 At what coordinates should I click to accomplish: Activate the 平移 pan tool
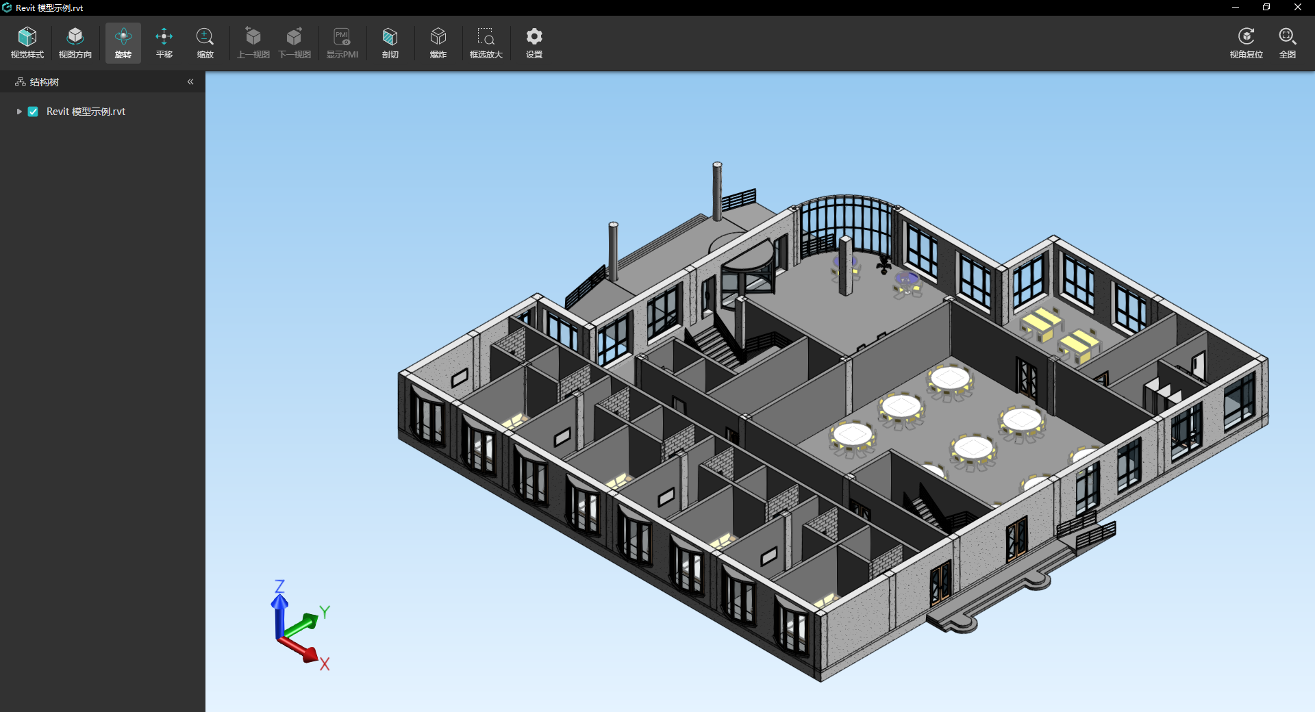(x=164, y=42)
